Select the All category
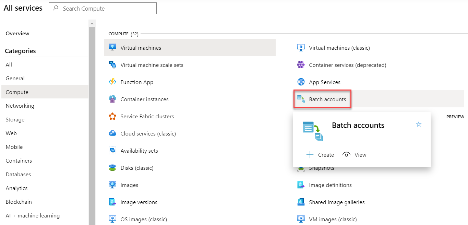This screenshot has height=225, width=468. pos(9,64)
